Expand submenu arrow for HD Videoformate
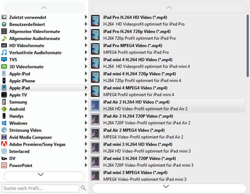Screen dimensions: 250x194 point(86,45)
